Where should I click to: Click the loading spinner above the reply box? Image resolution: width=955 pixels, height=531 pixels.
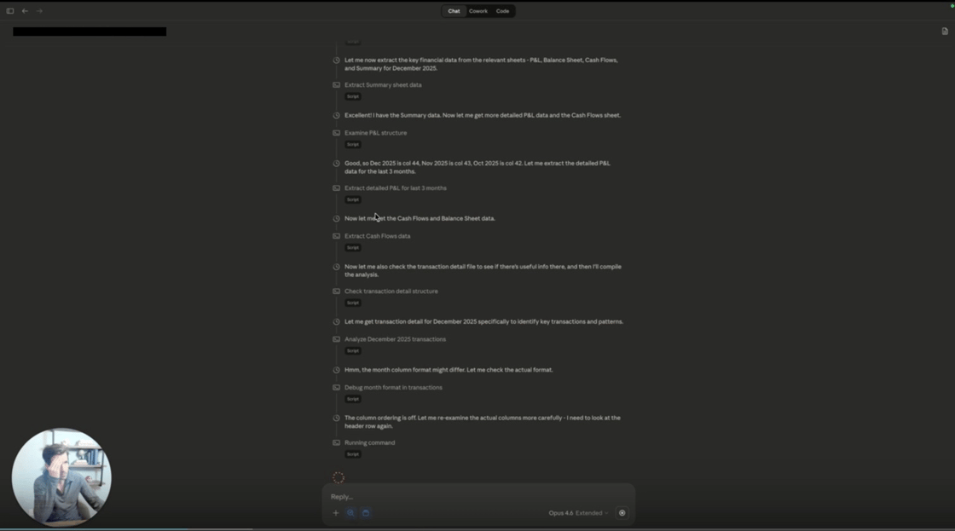click(339, 477)
